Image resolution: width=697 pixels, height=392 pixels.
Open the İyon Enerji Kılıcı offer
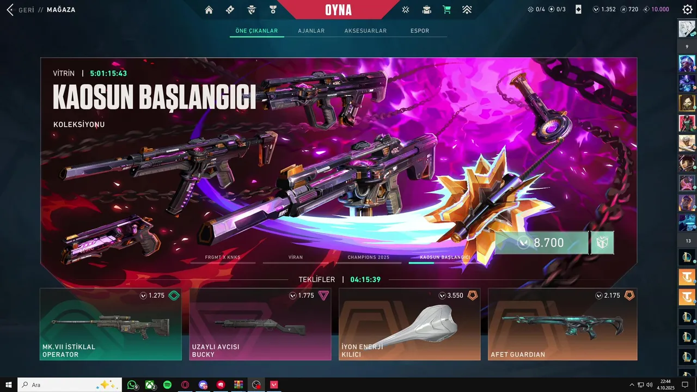tap(409, 324)
